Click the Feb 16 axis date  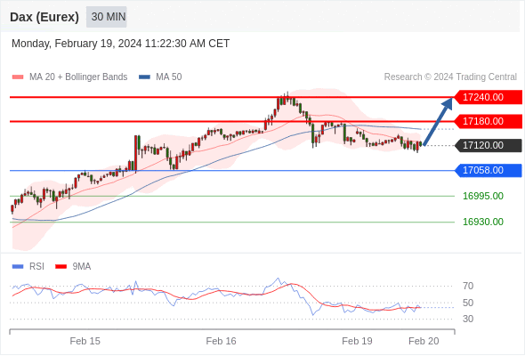click(221, 341)
